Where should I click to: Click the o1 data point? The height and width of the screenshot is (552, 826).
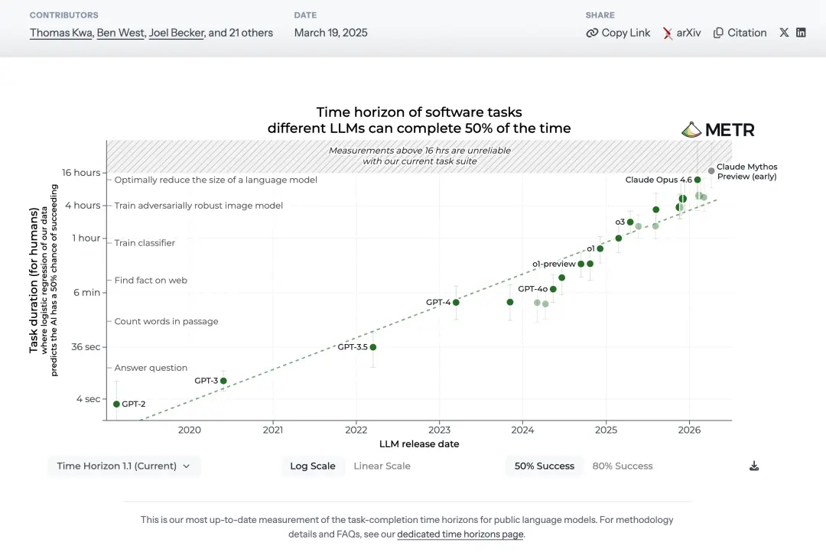(x=600, y=248)
